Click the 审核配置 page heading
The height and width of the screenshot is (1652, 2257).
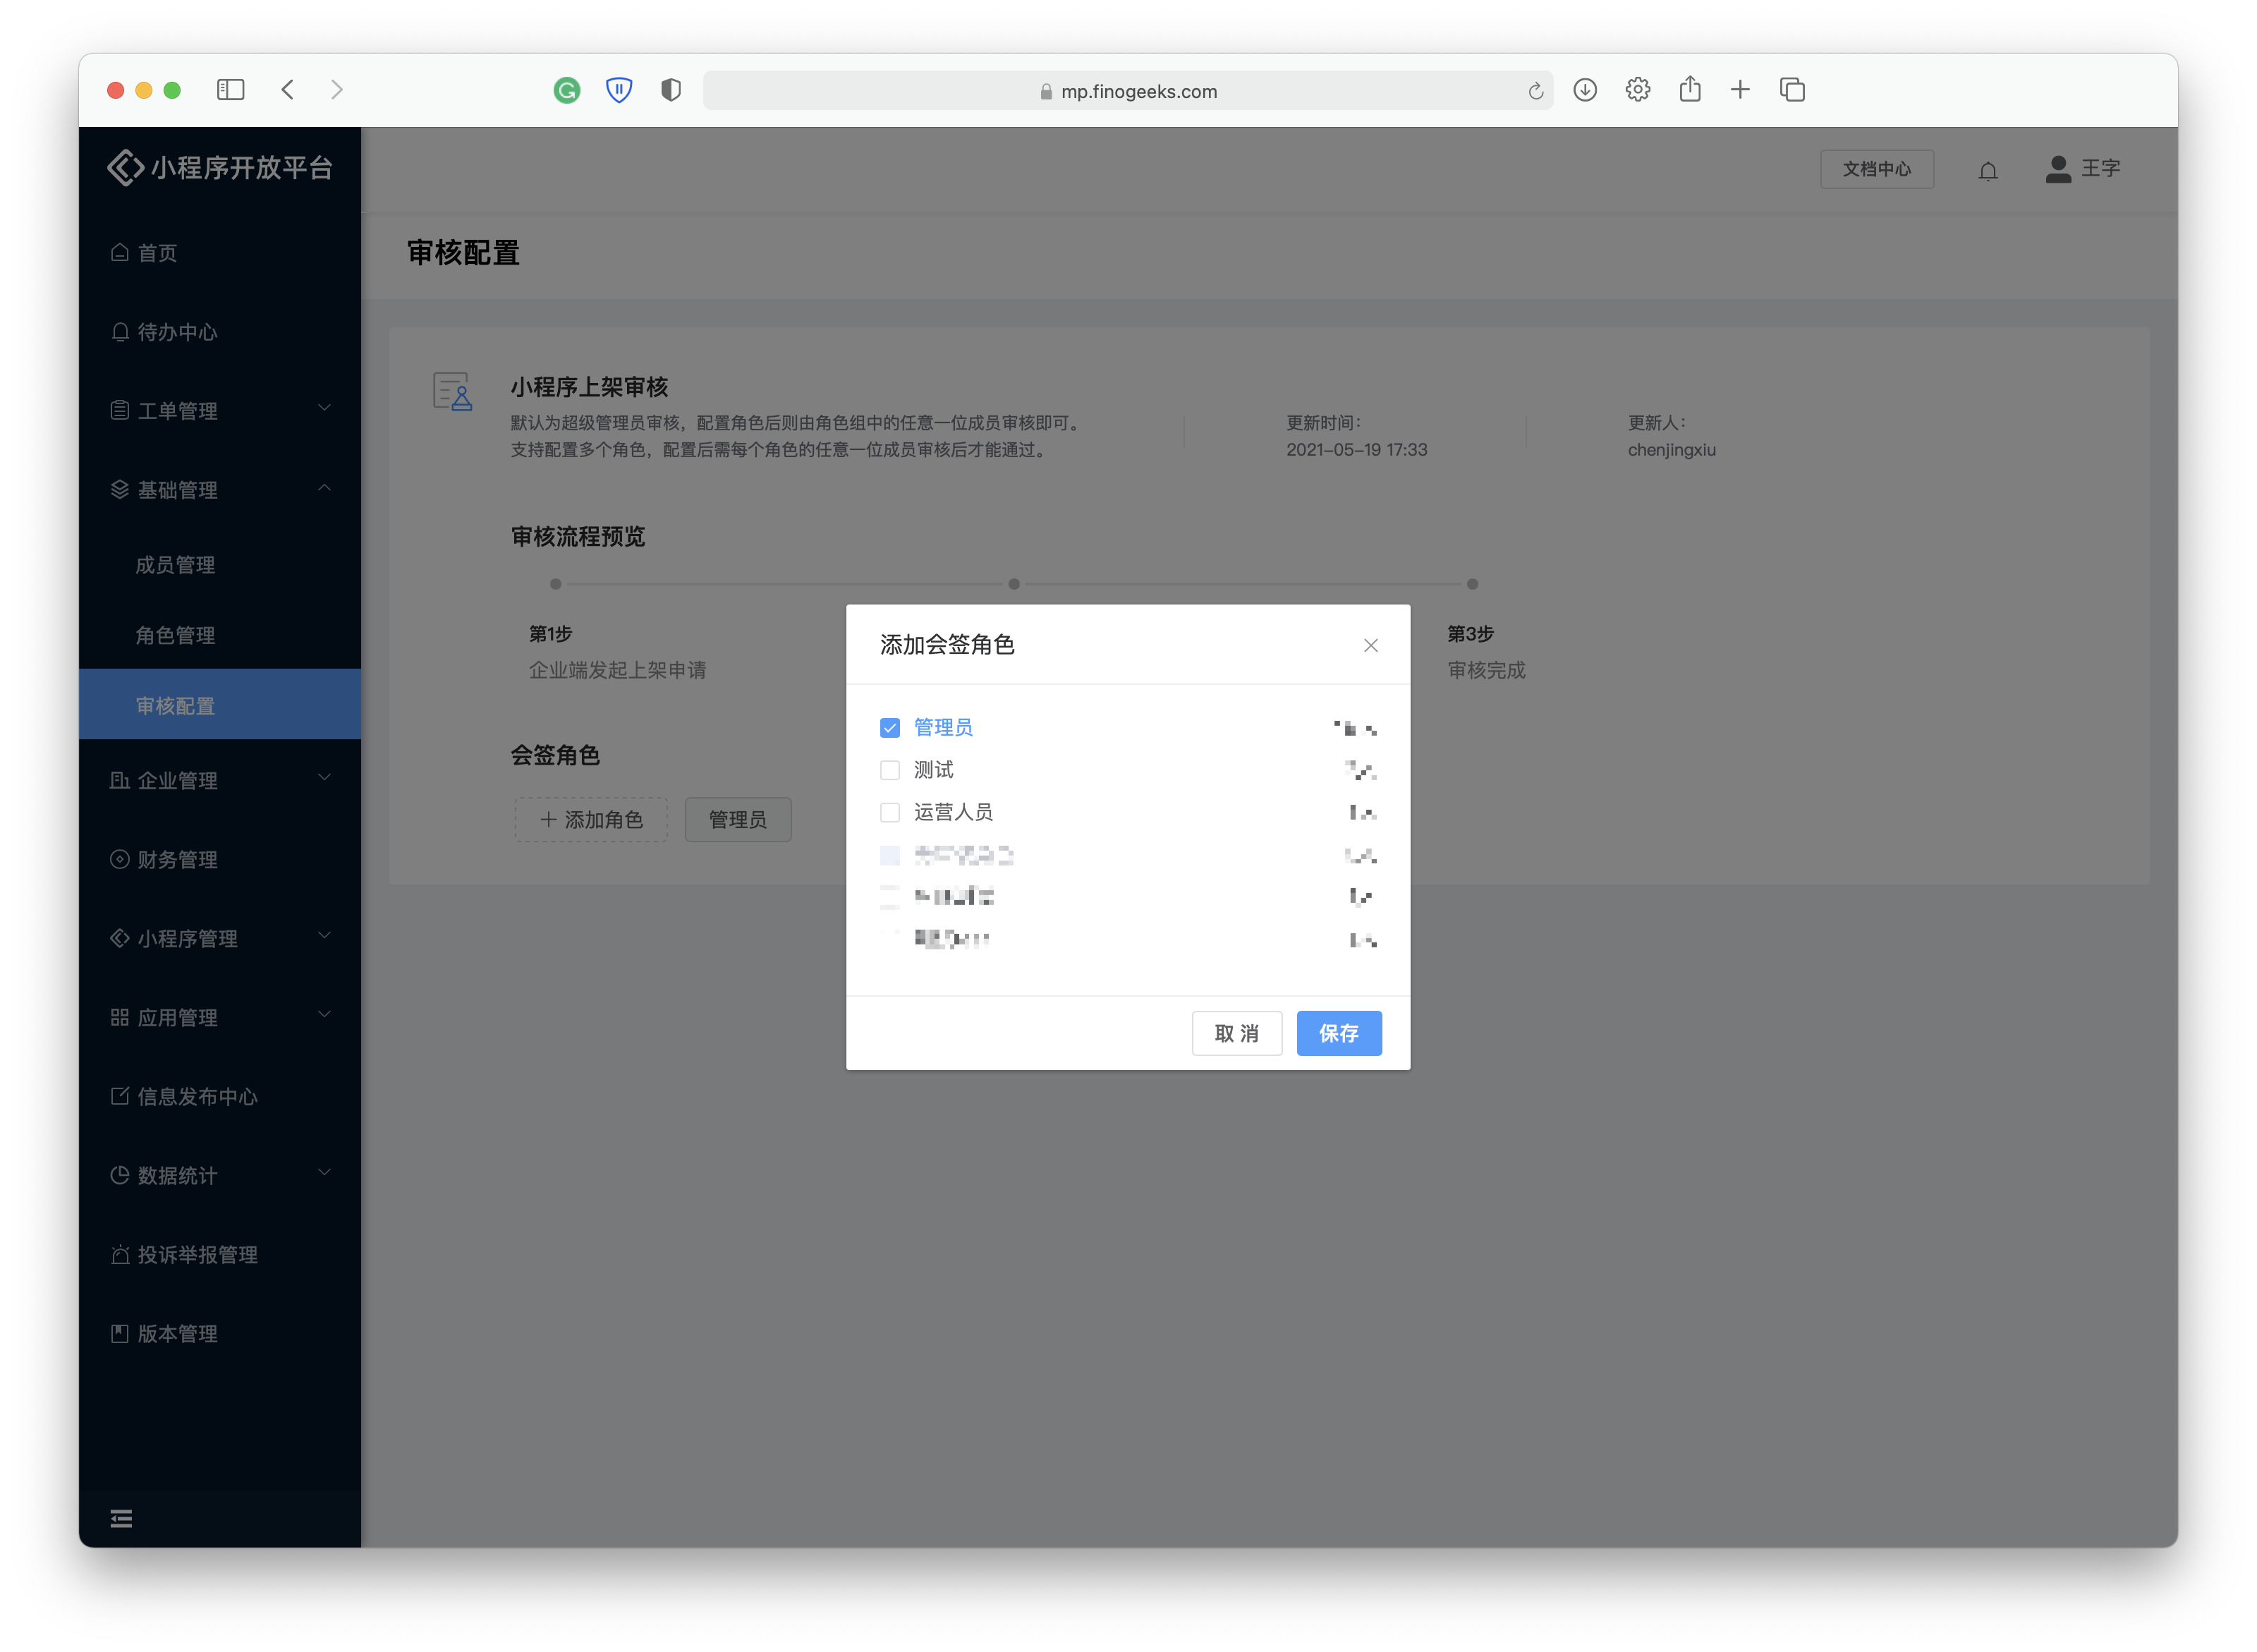click(x=463, y=253)
